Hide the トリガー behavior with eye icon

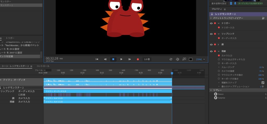coord(211,23)
